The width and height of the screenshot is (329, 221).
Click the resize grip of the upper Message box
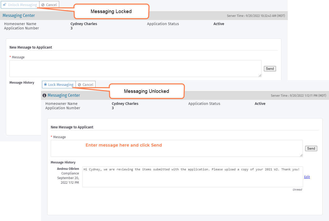[260, 75]
